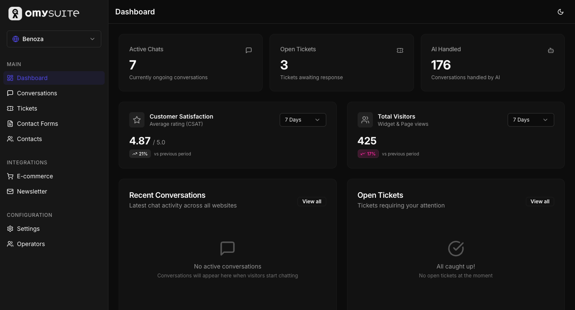Click the OmySuite logo icon
The image size is (575, 310).
click(15, 14)
